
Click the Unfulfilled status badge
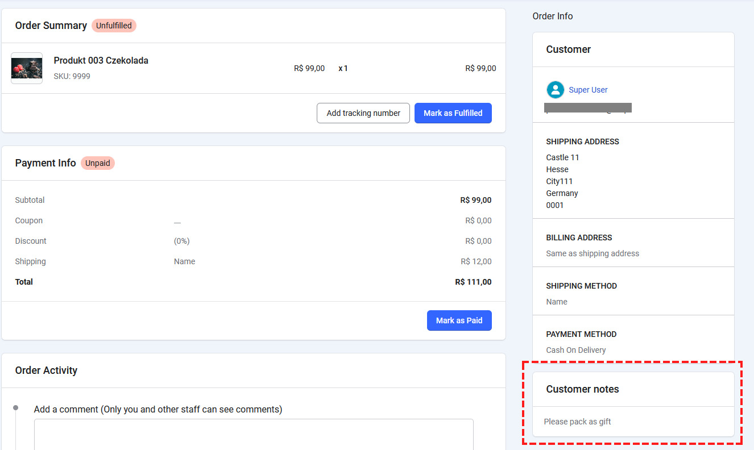click(x=114, y=26)
